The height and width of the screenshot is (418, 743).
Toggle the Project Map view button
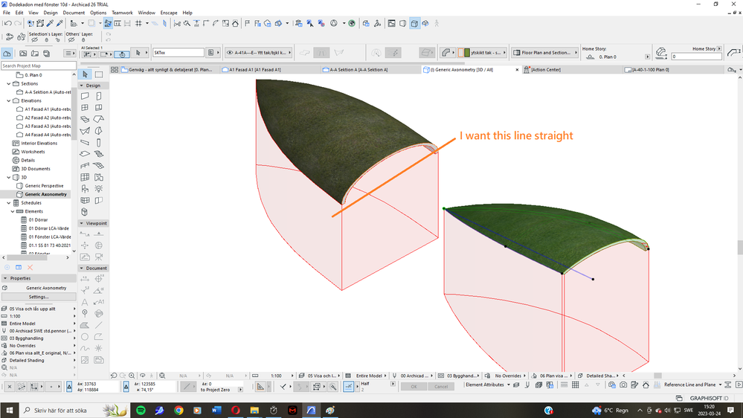coord(7,53)
